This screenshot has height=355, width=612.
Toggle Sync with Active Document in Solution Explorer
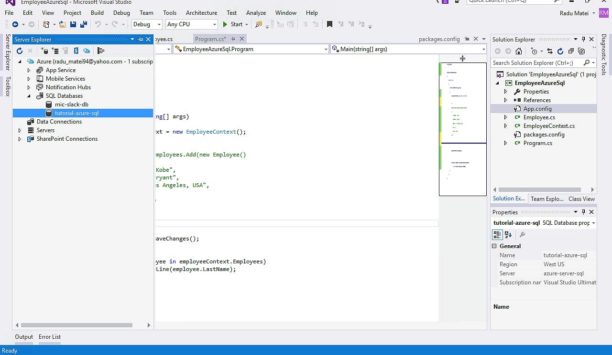[x=549, y=51]
